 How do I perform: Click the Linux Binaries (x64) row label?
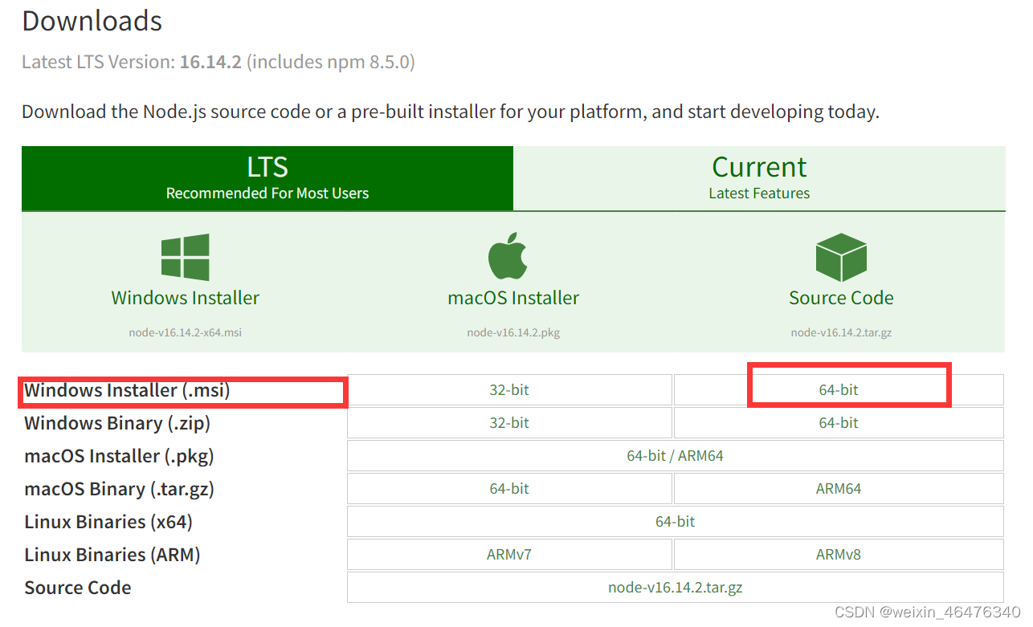tap(108, 522)
